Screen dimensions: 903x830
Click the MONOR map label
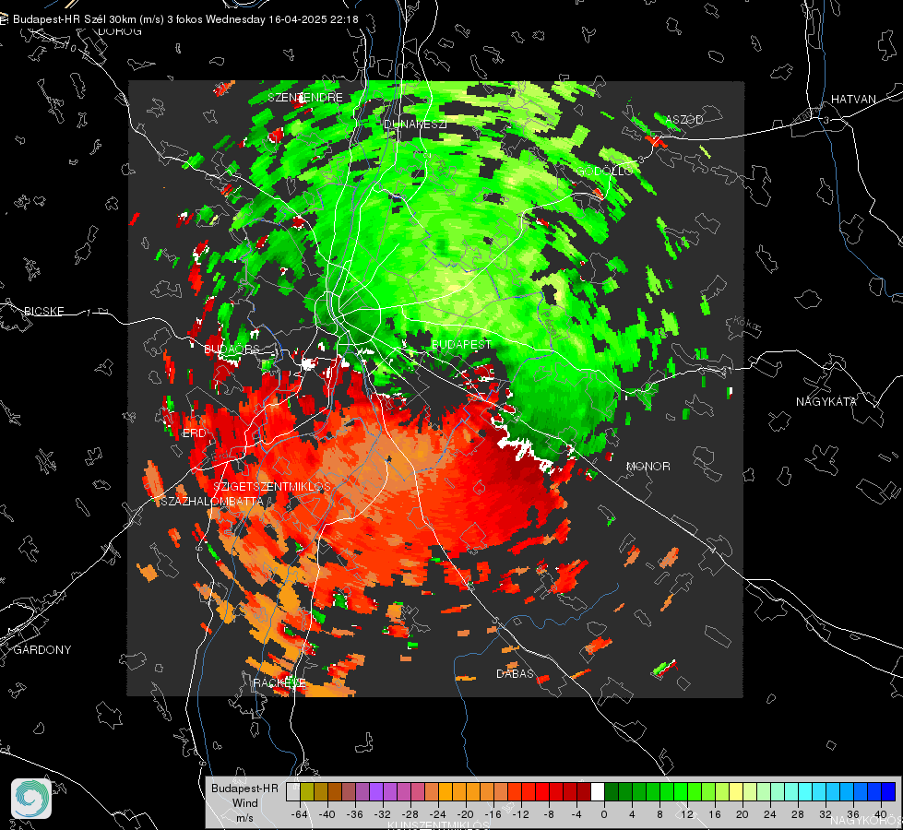coord(648,467)
